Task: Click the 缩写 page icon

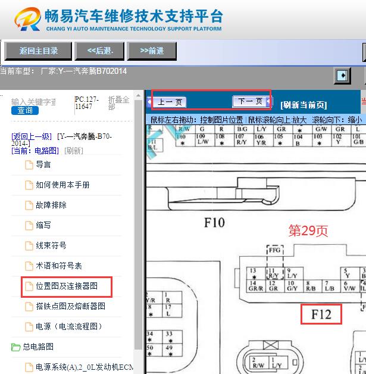Action: point(29,225)
